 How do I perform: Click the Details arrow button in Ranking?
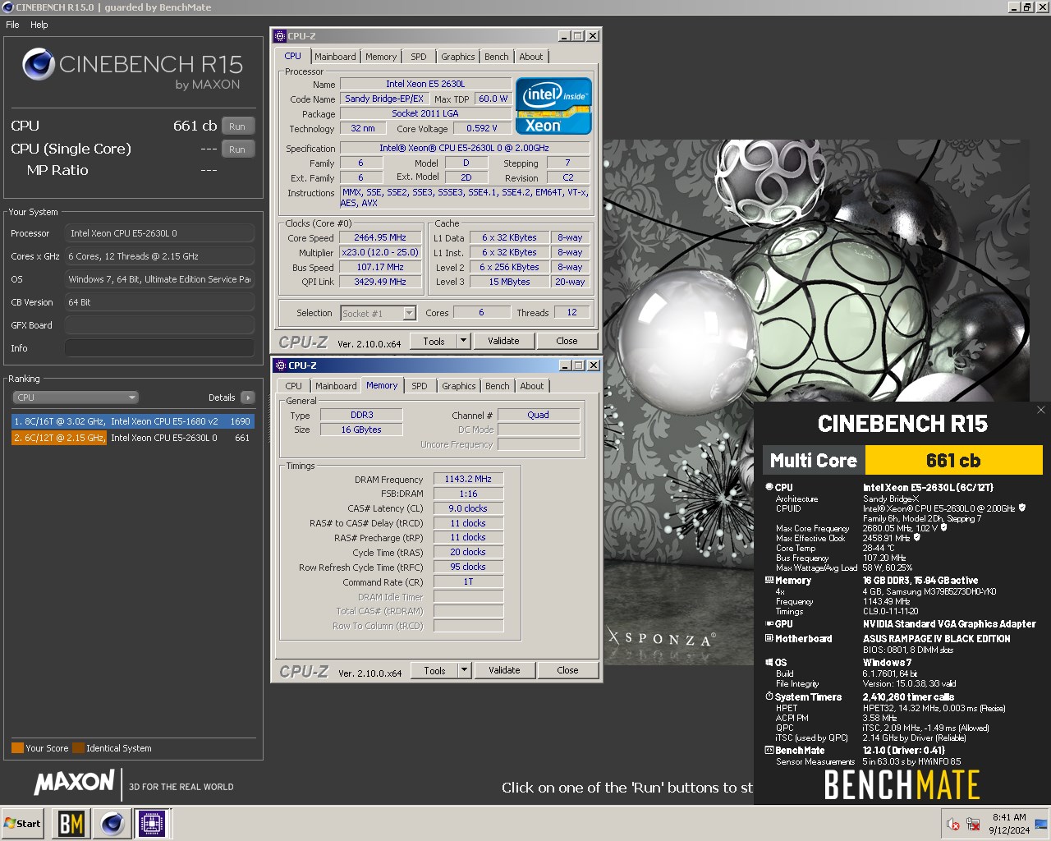(247, 398)
